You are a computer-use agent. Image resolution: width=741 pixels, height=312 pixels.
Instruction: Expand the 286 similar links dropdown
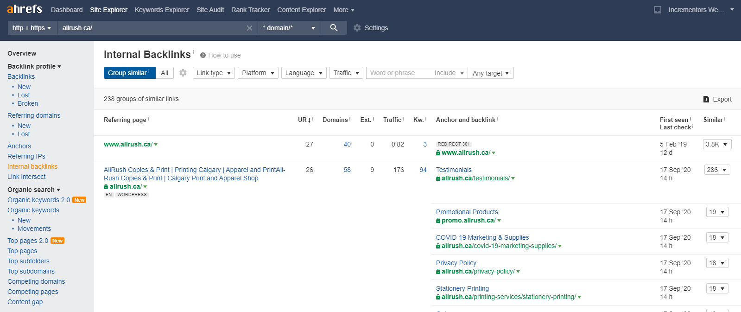click(x=717, y=170)
